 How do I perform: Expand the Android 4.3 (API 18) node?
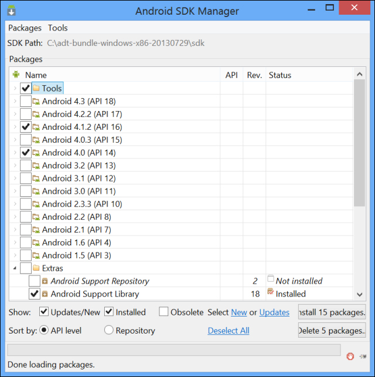point(15,101)
